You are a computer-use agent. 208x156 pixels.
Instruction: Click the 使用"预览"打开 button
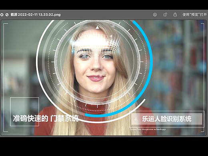(194, 14)
